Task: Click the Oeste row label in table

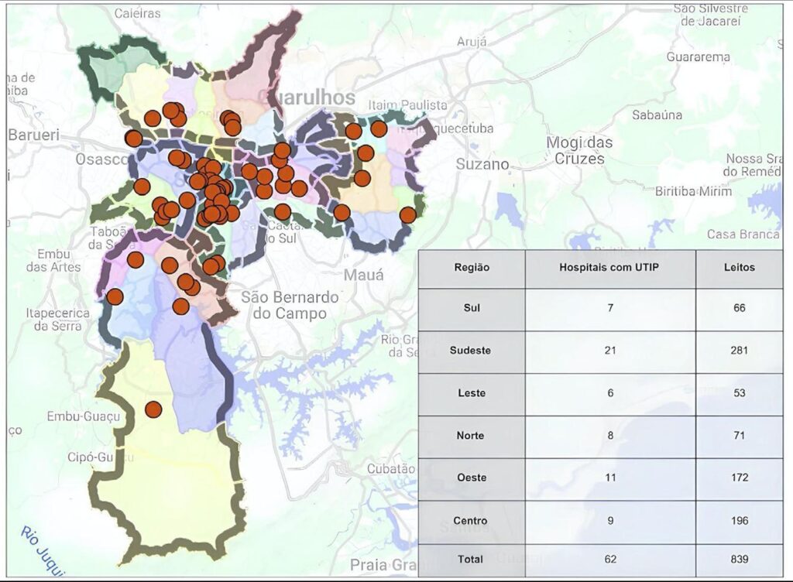Action: (471, 478)
